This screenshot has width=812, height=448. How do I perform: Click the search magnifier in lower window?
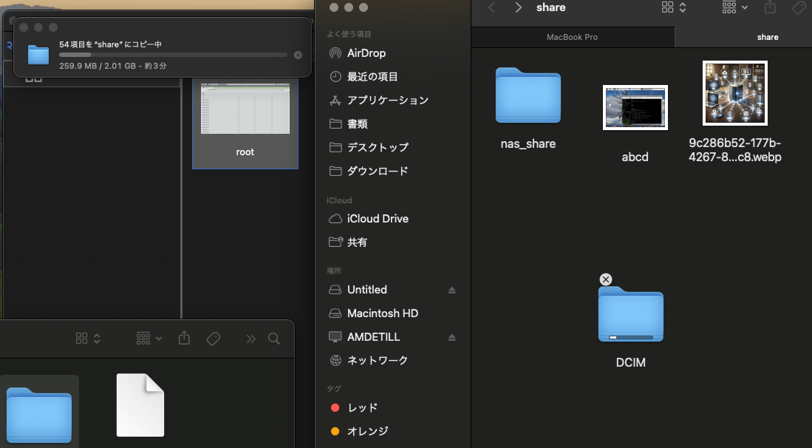click(x=274, y=339)
